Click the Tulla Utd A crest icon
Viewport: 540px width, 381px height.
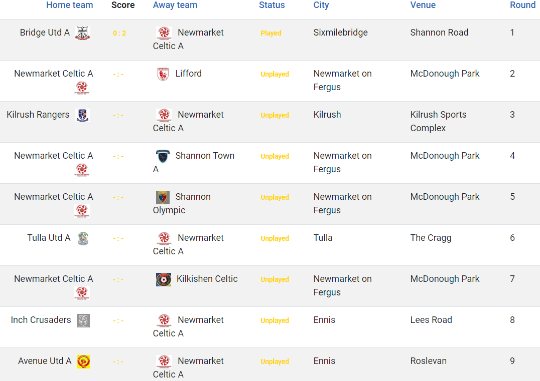[83, 238]
